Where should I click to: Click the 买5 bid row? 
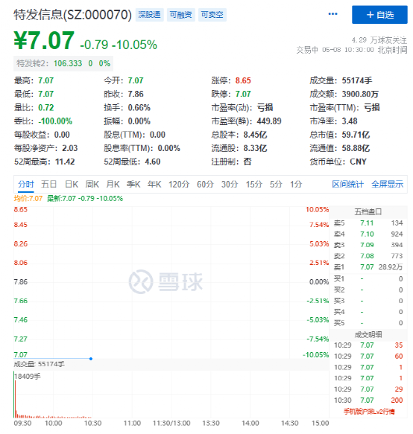(368, 323)
